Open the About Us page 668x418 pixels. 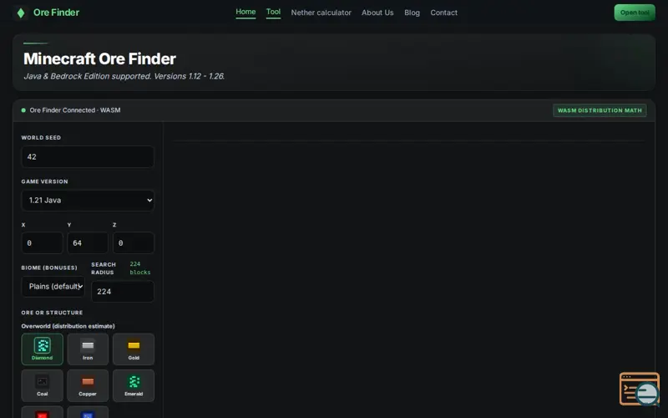[377, 13]
